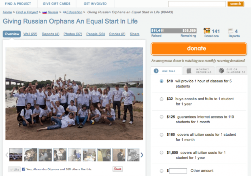Show previous thumbnails with left arrow
251x176 pixels.
click(x=7, y=155)
